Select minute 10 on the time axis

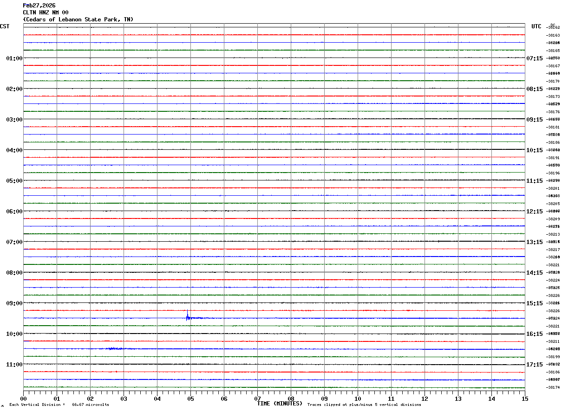pos(358,399)
